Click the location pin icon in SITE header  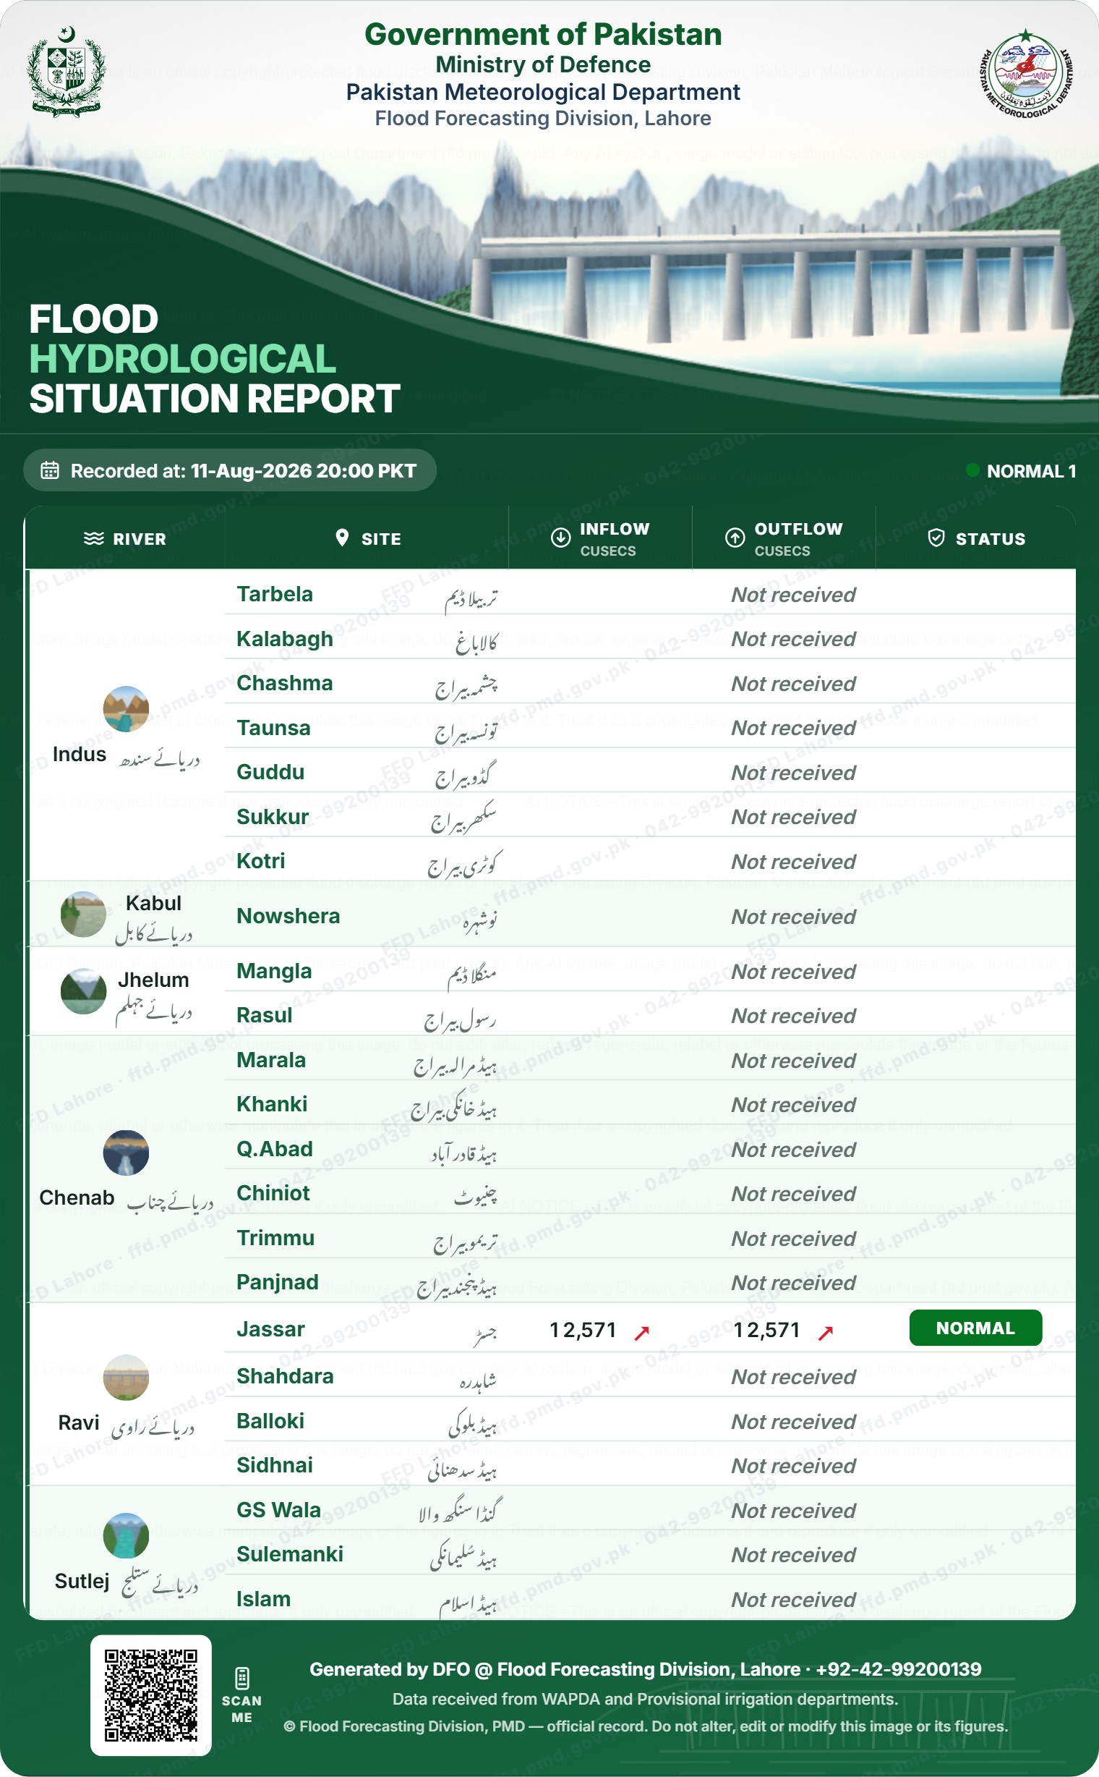point(341,538)
